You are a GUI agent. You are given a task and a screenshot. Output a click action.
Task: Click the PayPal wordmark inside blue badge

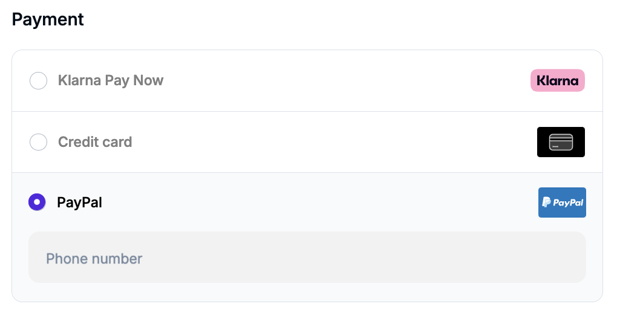point(568,203)
